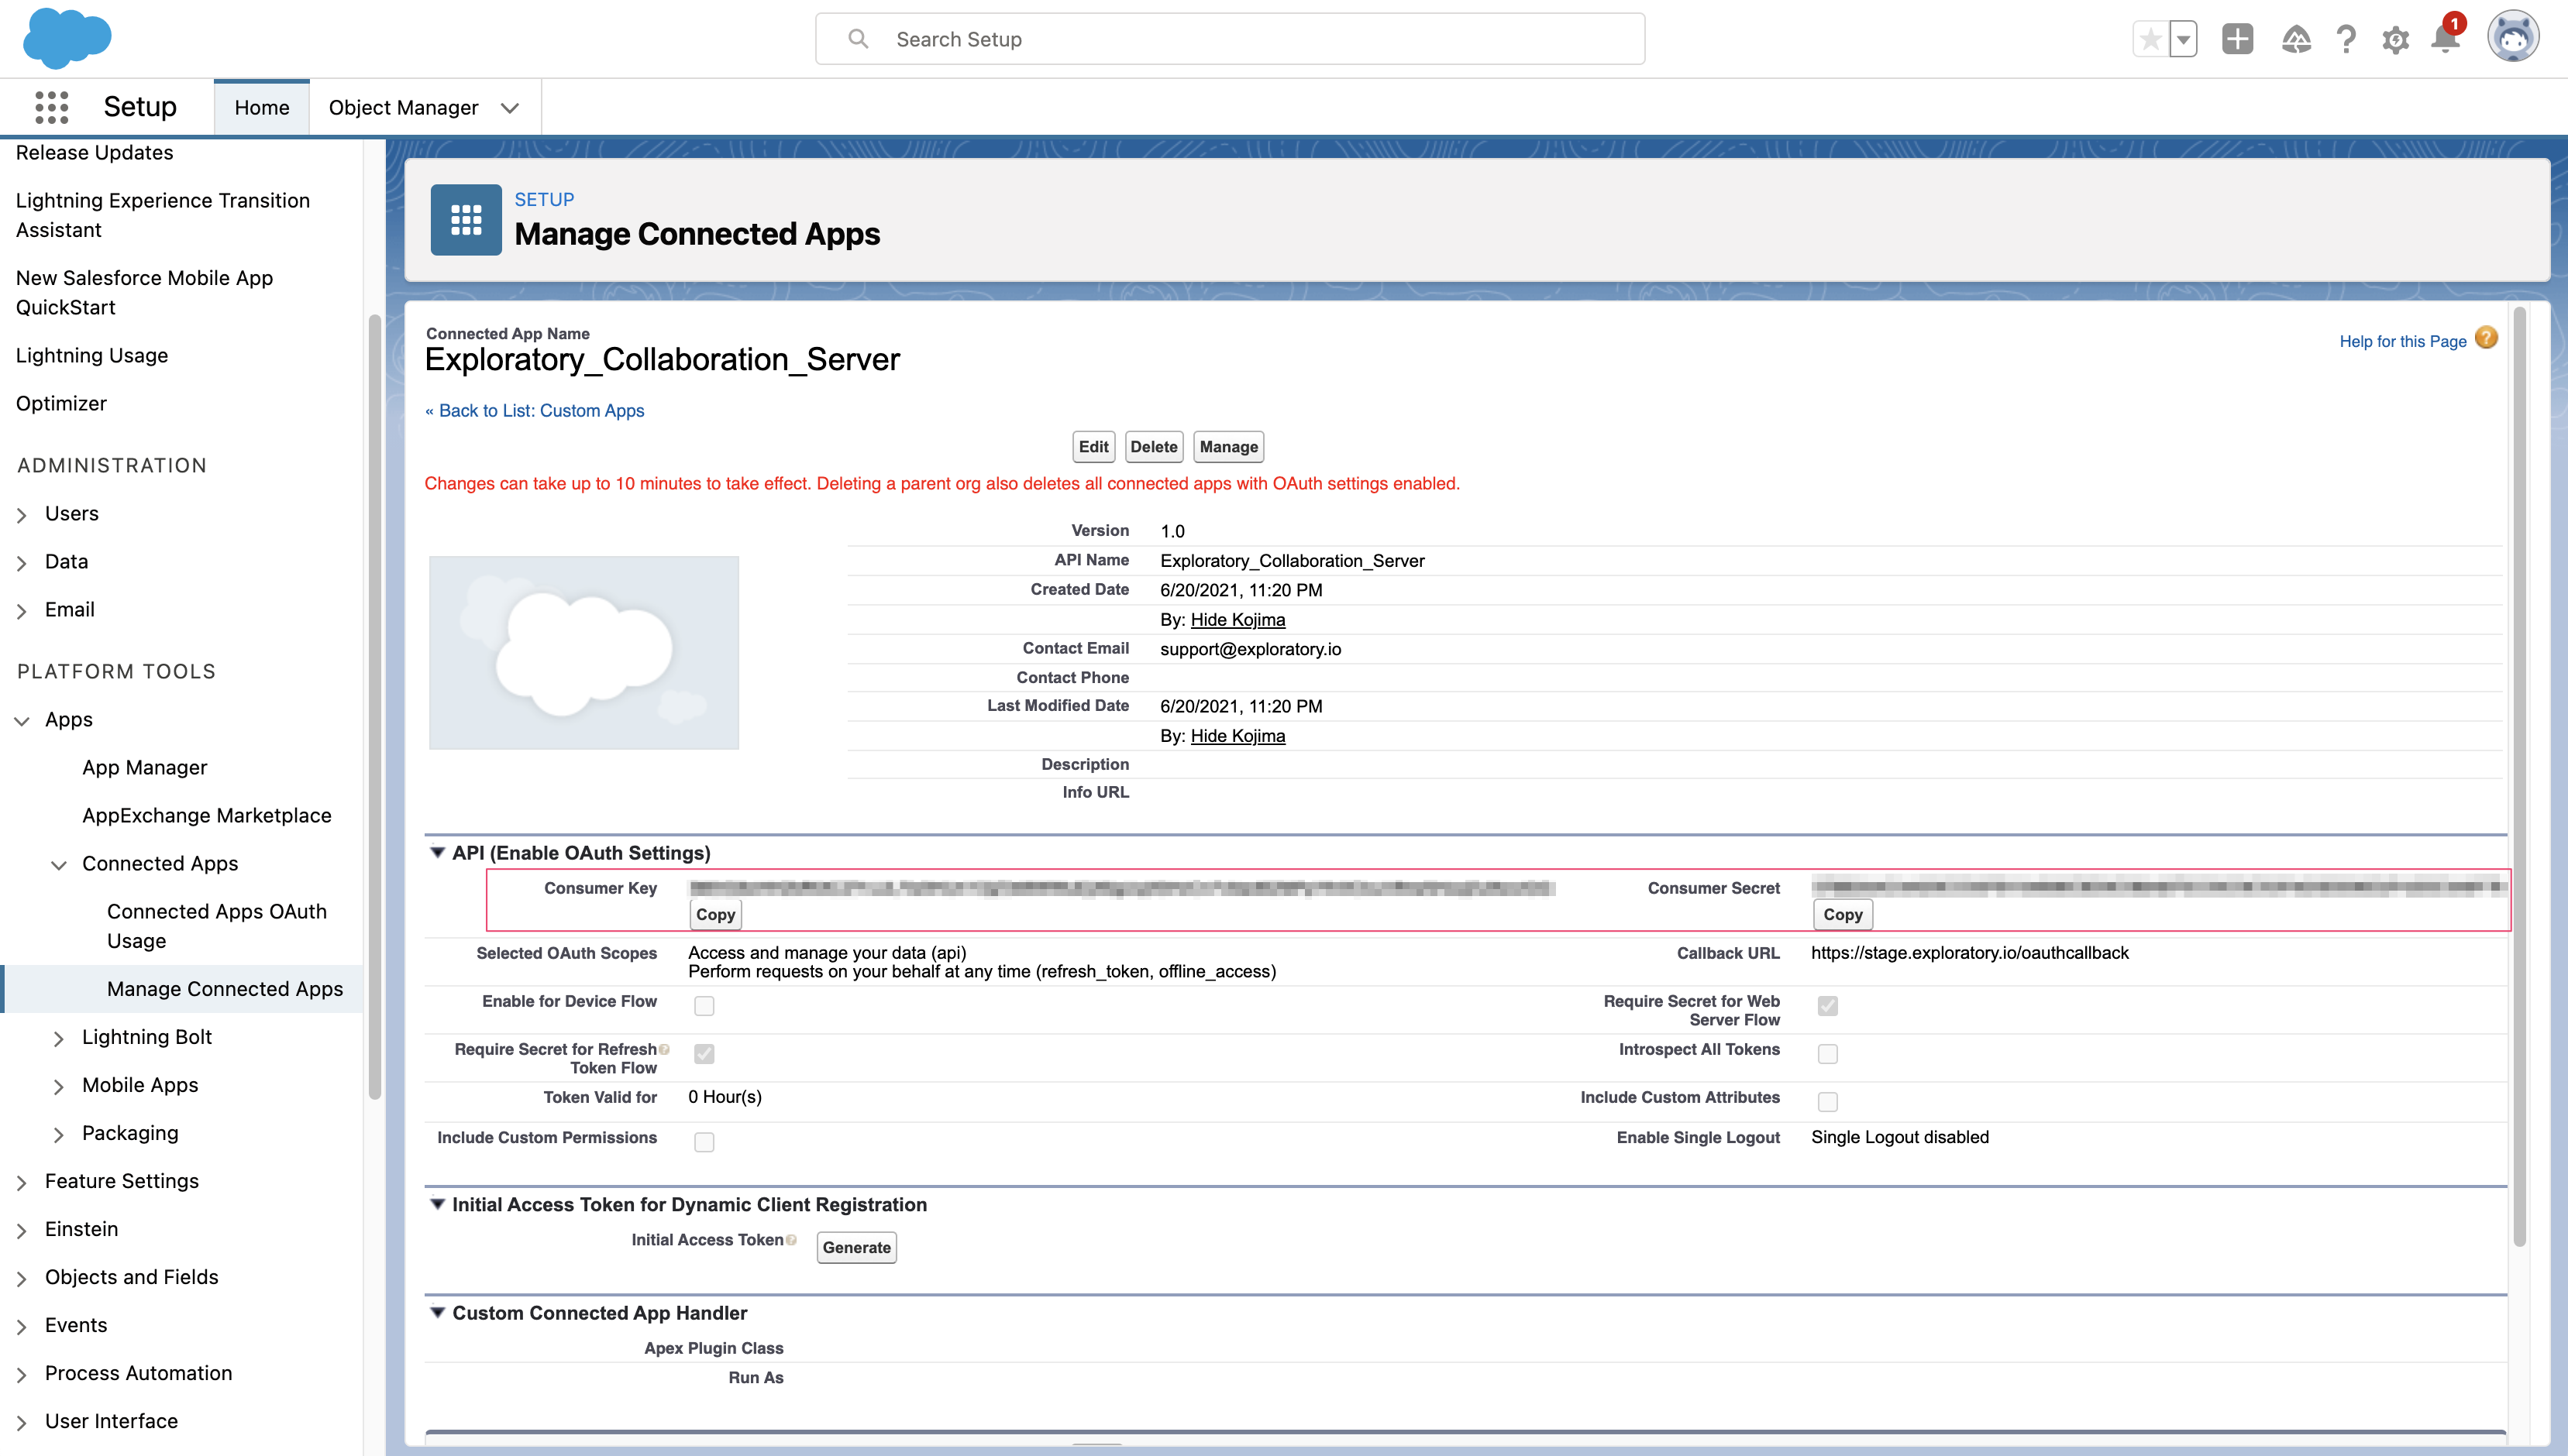
Task: Copy the Consumer Key
Action: (715, 914)
